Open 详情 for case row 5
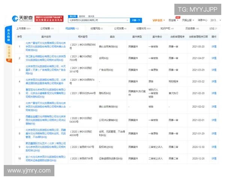The height and width of the screenshot is (180, 225). (214, 93)
